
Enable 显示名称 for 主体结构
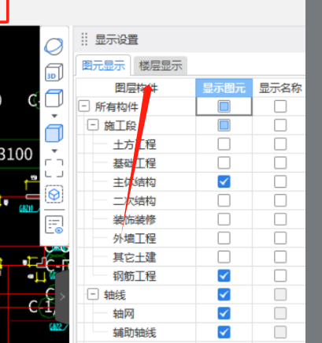coord(280,181)
